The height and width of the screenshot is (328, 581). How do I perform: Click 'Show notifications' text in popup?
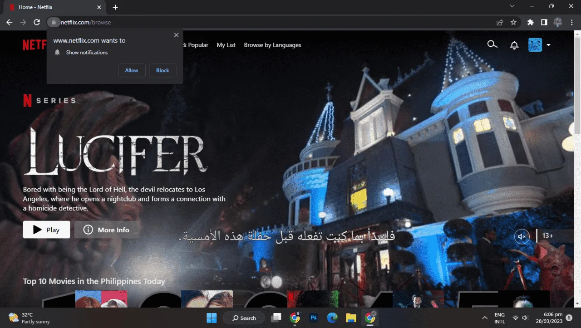click(87, 52)
